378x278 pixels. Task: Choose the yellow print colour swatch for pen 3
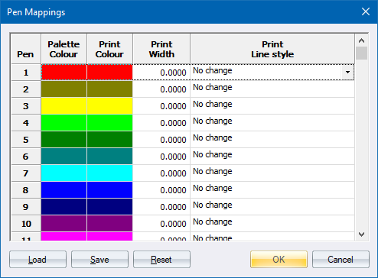click(x=110, y=106)
